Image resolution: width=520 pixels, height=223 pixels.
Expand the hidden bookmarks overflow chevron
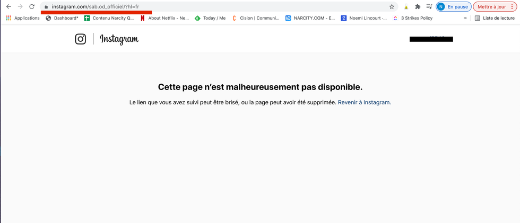tap(465, 18)
